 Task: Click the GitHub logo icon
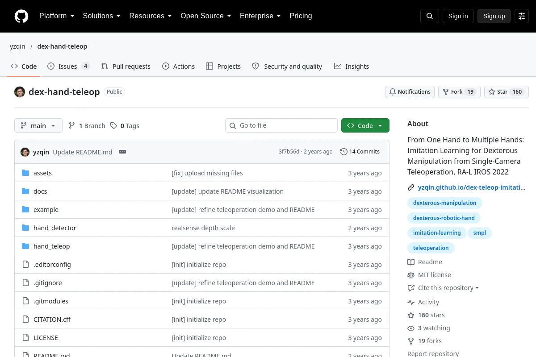click(21, 16)
